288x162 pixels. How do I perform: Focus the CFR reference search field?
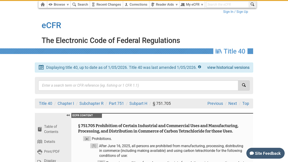138,85
